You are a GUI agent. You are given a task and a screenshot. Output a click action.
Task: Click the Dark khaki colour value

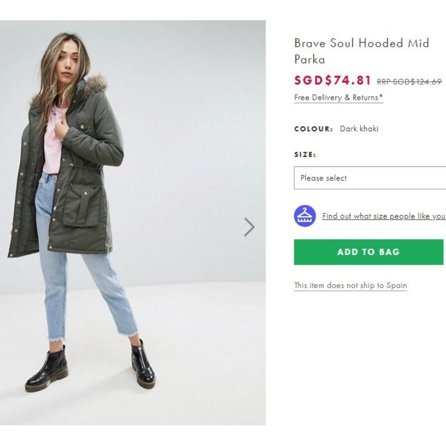(x=359, y=128)
